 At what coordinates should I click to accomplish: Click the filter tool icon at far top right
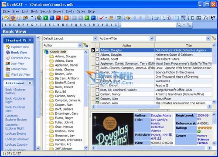pyautogui.click(x=214, y=38)
